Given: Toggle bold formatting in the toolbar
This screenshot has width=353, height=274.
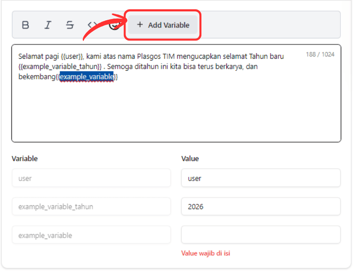Looking at the screenshot, I should coord(25,25).
